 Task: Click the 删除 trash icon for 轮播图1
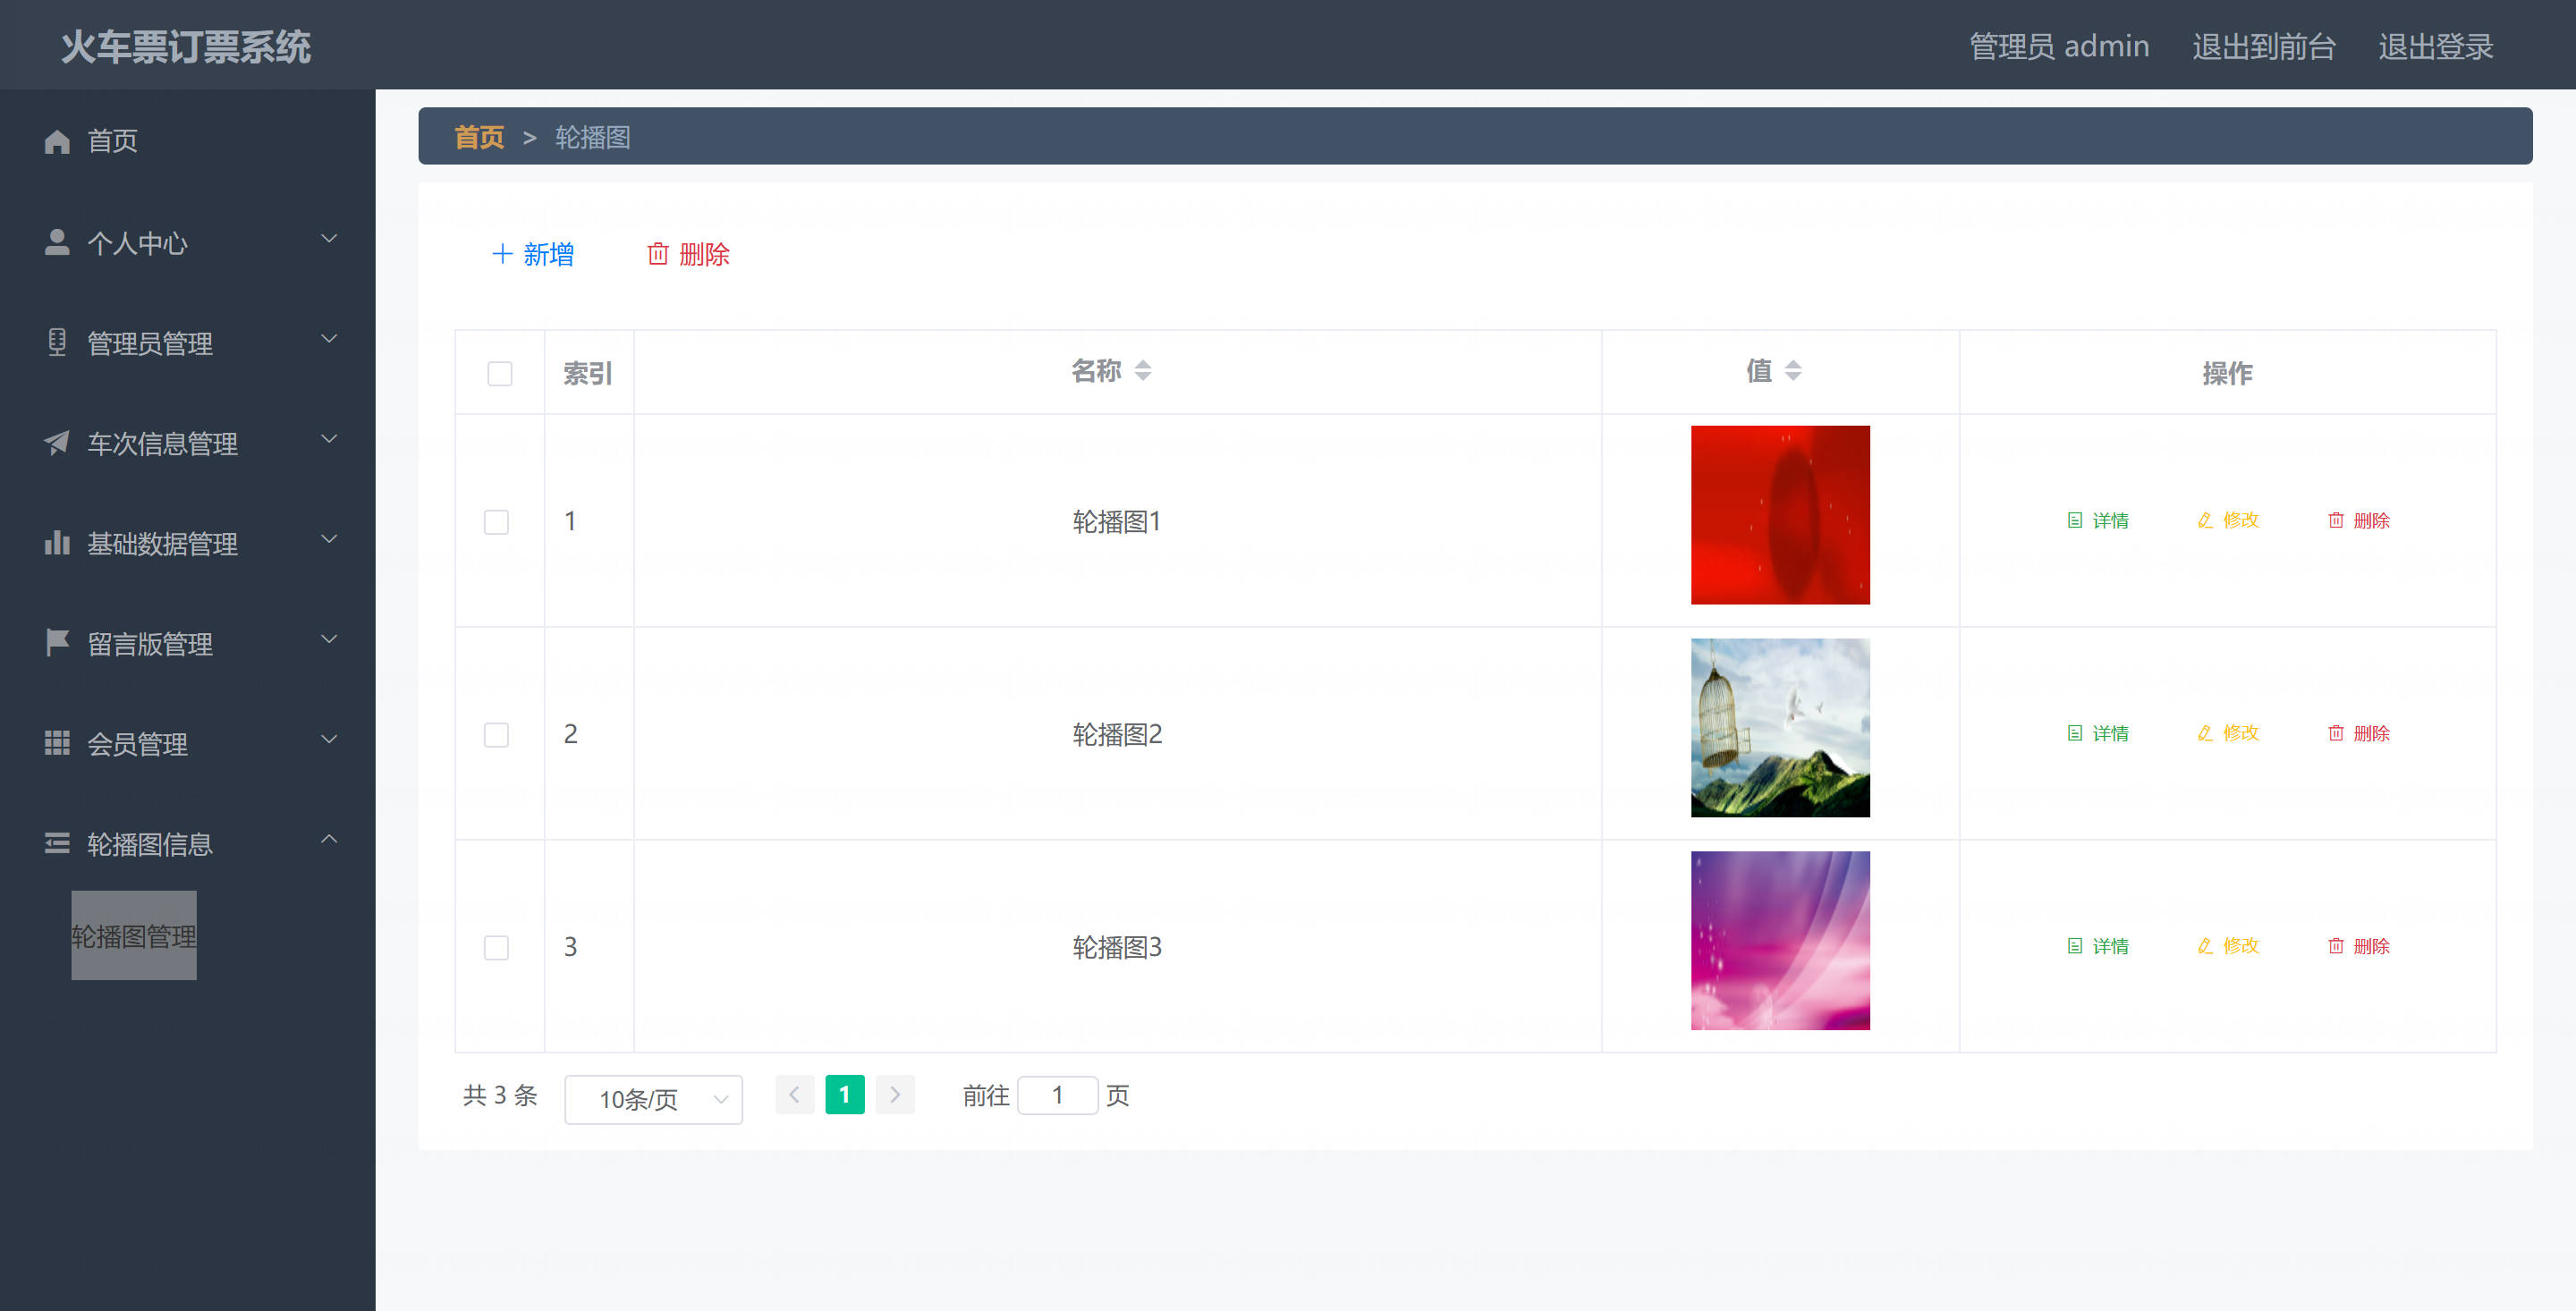click(x=2336, y=520)
